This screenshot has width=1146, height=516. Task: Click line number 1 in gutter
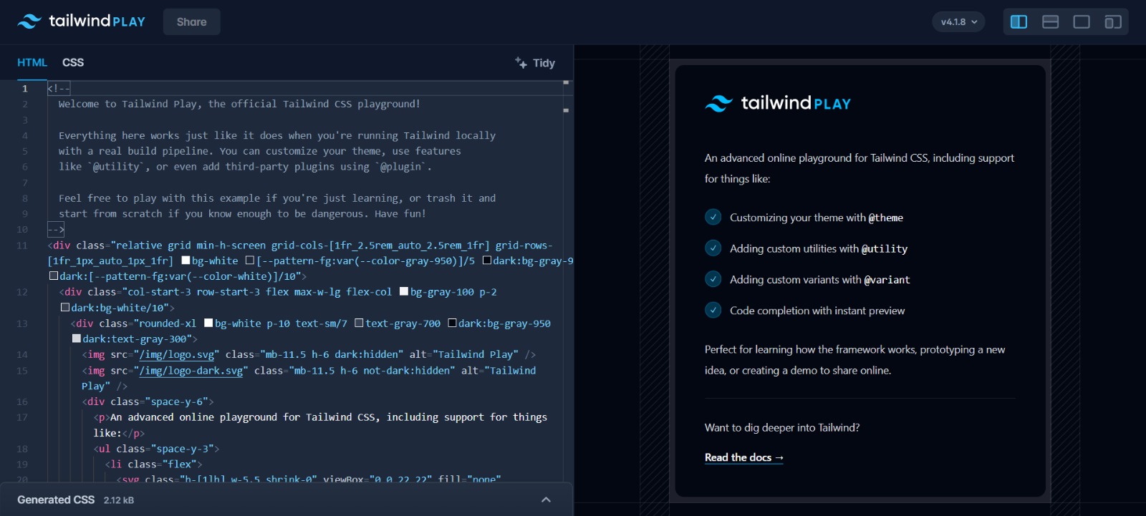pos(25,89)
